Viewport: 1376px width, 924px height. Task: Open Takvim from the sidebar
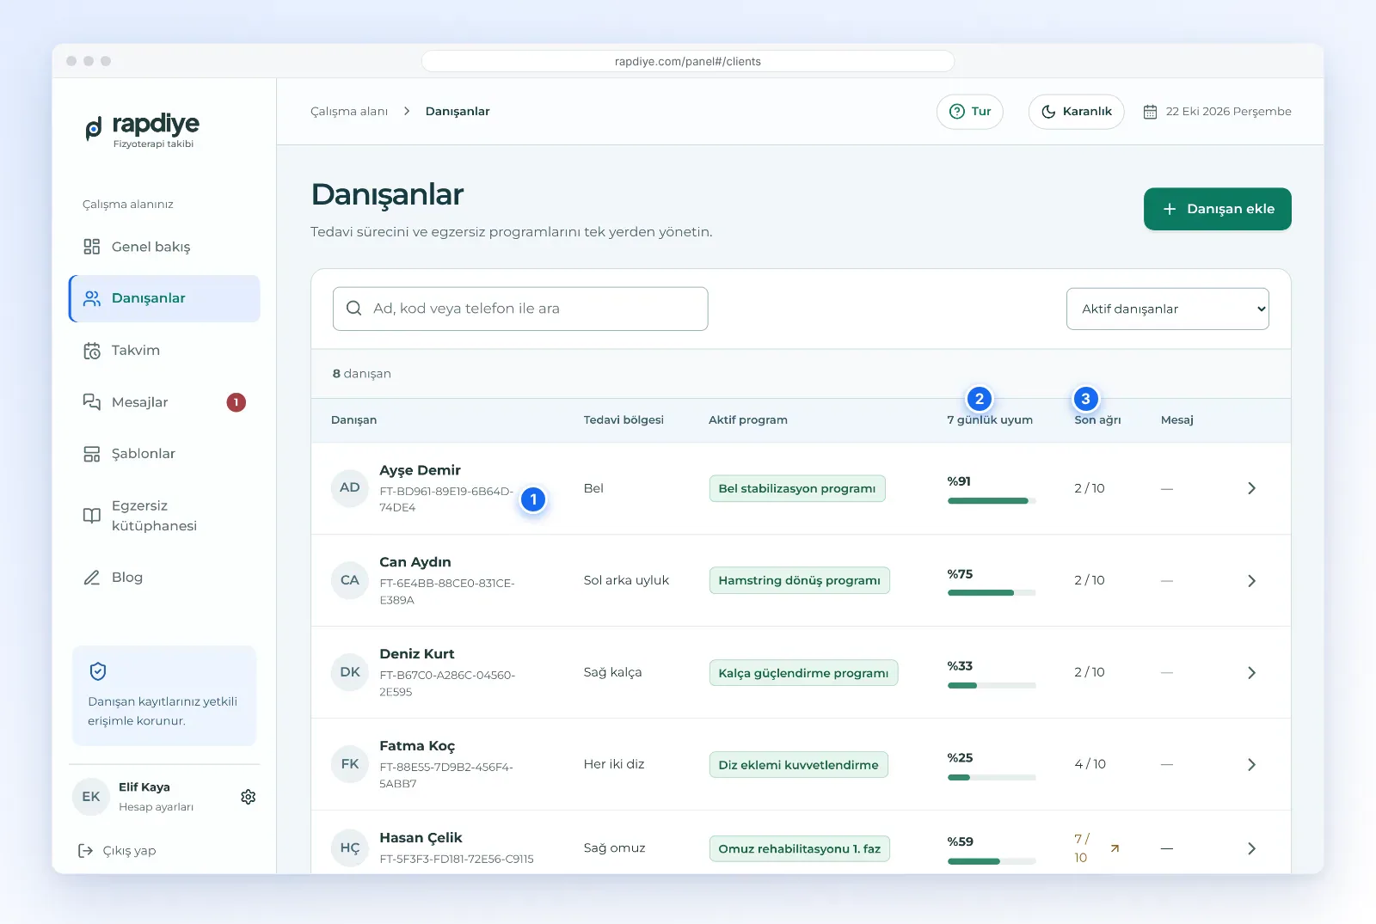click(164, 351)
